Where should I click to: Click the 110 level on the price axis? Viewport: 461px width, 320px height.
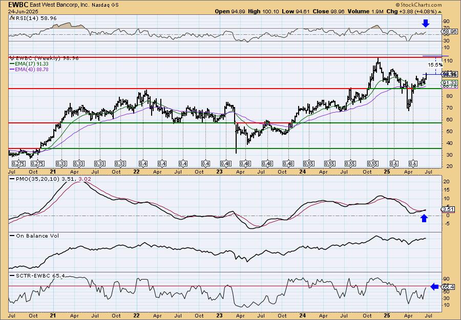448,60
